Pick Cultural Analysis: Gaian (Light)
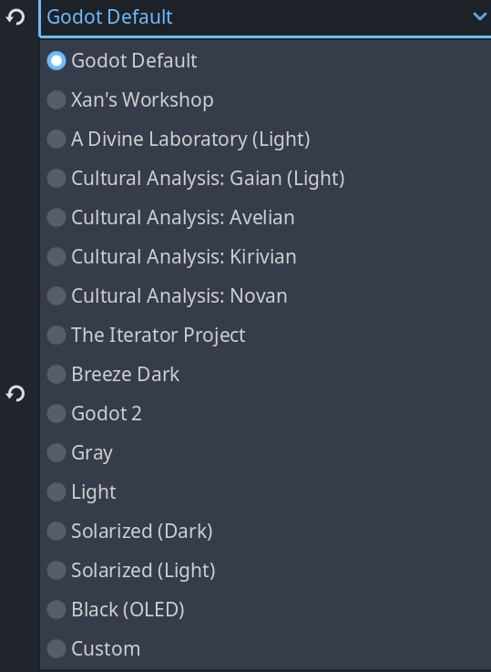 pos(265,179)
